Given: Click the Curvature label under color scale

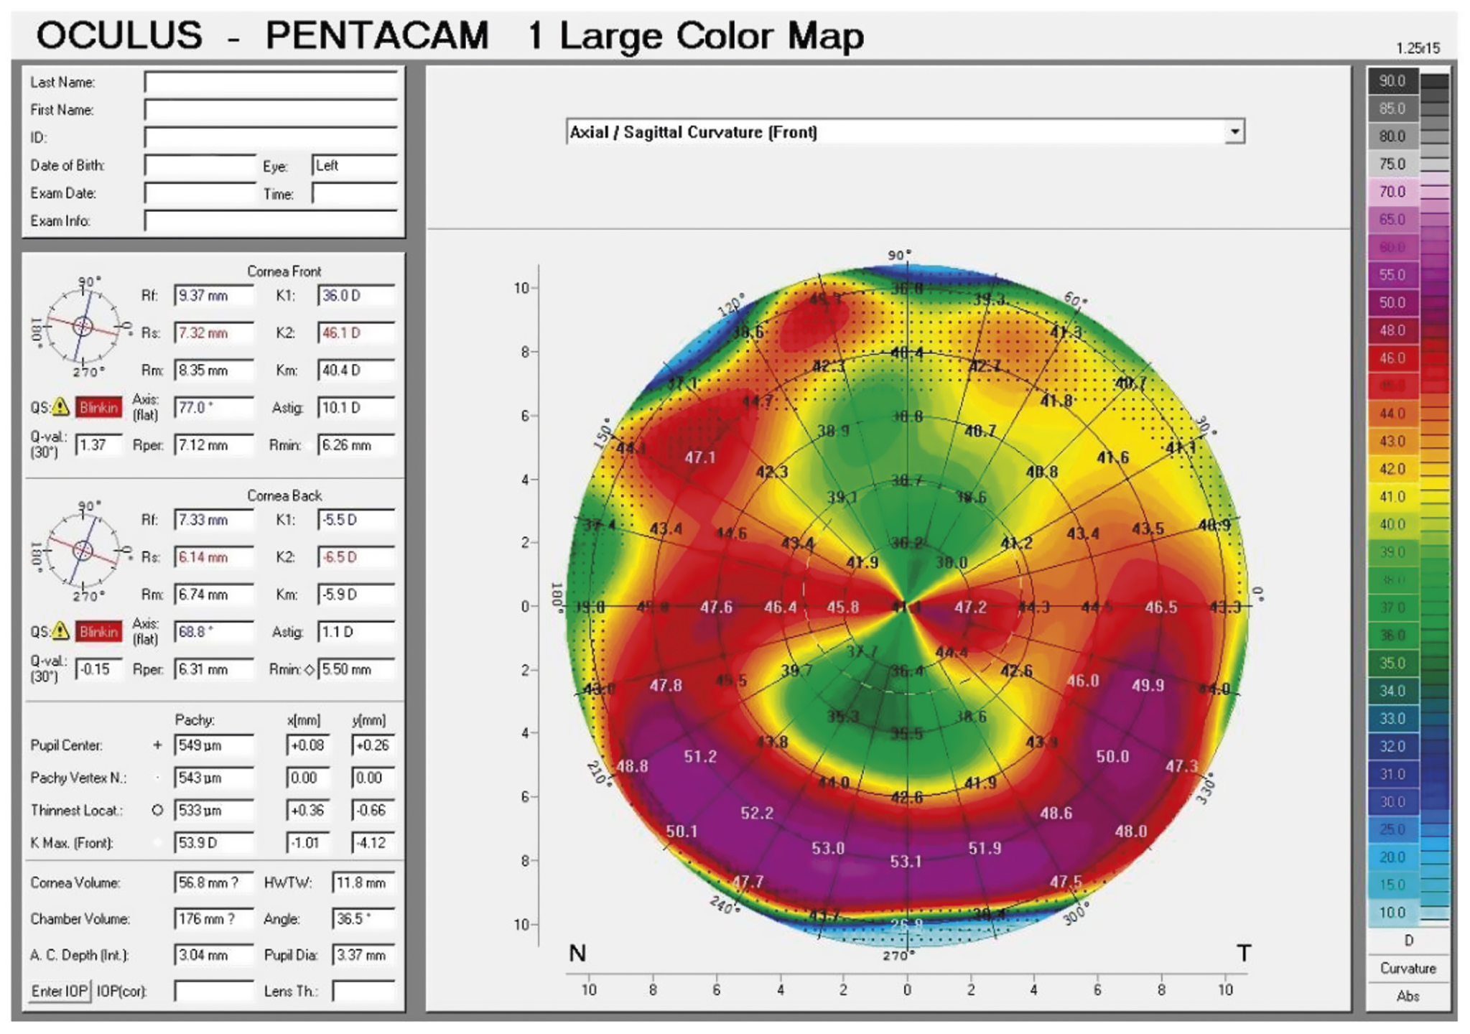Looking at the screenshot, I should click(1408, 968).
